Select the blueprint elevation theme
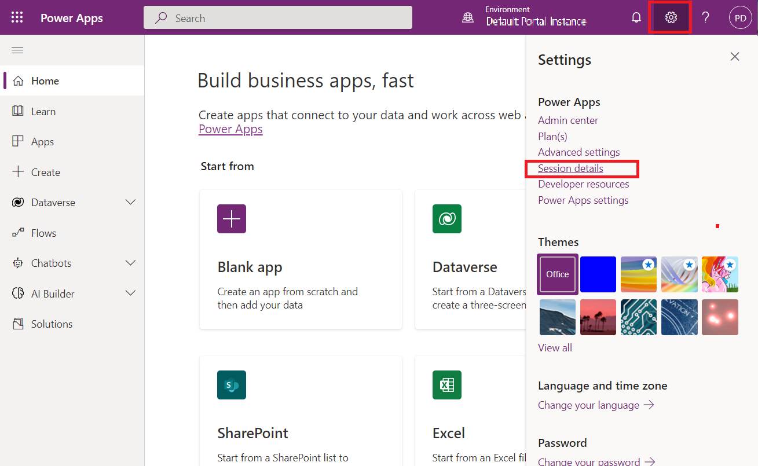Viewport: 758px width, 466px height. [x=679, y=317]
